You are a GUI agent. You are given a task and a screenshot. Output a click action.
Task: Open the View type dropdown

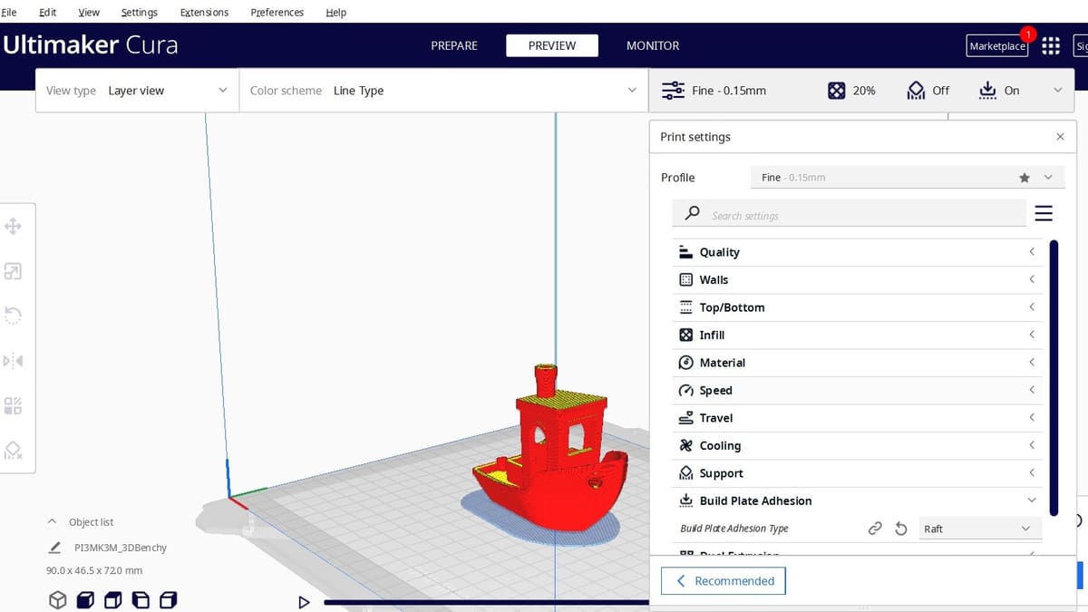(x=137, y=91)
